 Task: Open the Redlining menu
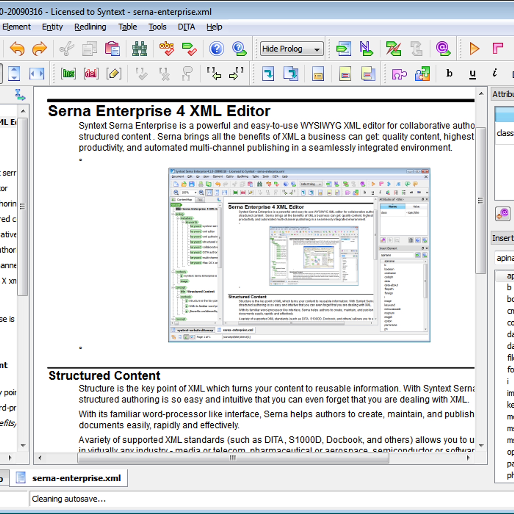(x=90, y=27)
